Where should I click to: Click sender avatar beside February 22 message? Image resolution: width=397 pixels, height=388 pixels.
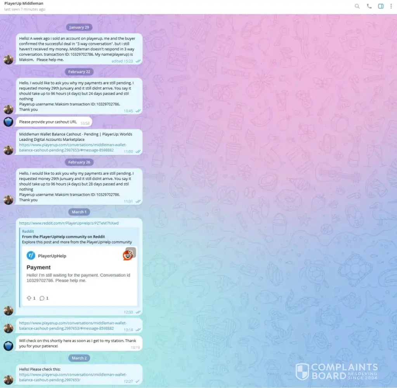(9, 109)
